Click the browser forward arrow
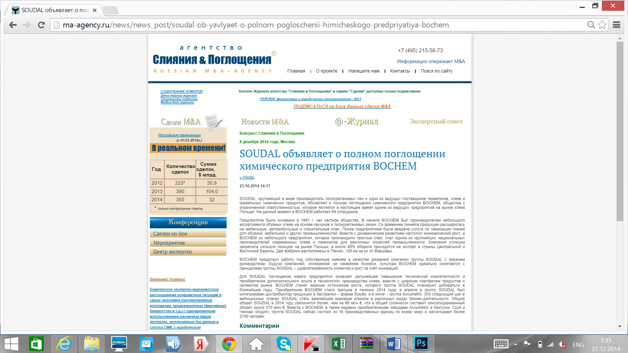Image resolution: width=628 pixels, height=353 pixels. coord(27,25)
